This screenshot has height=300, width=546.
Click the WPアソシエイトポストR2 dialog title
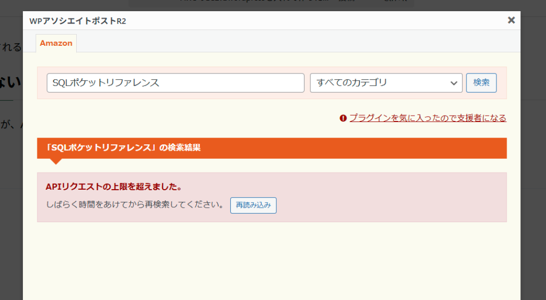click(x=78, y=21)
